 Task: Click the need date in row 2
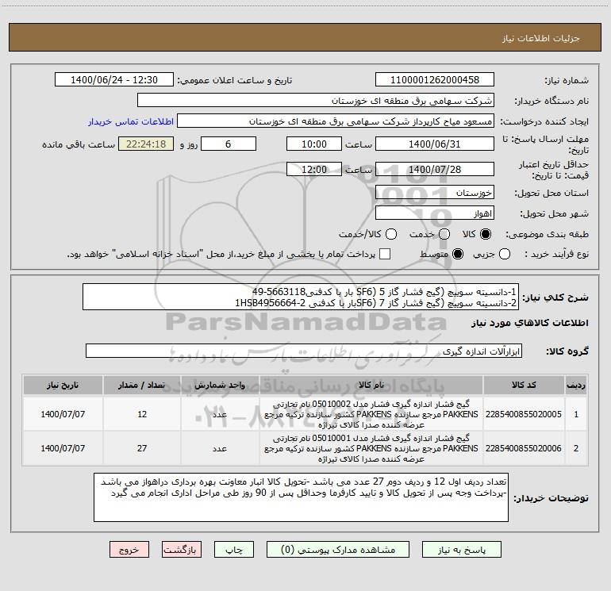click(63, 448)
